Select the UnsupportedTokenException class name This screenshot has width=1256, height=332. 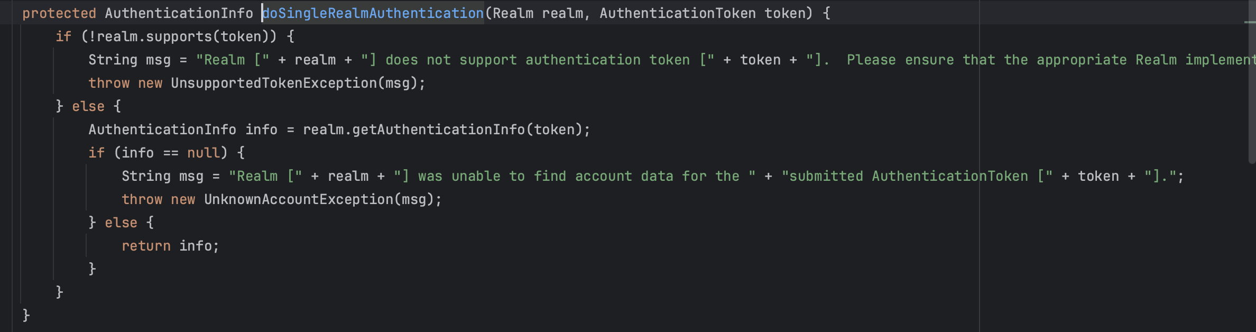pos(274,83)
